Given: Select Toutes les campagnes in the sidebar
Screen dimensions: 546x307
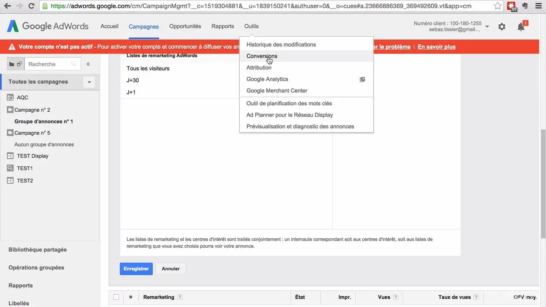Looking at the screenshot, I should point(38,82).
